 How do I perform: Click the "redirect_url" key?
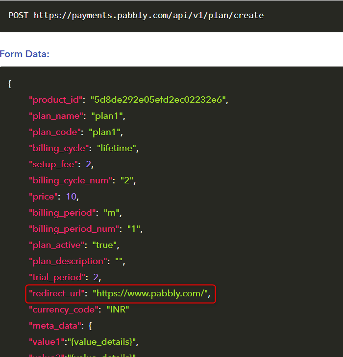57,294
